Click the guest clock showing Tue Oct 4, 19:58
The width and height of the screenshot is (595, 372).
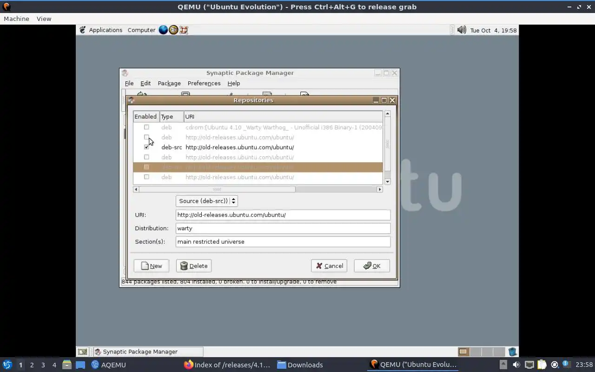point(493,30)
